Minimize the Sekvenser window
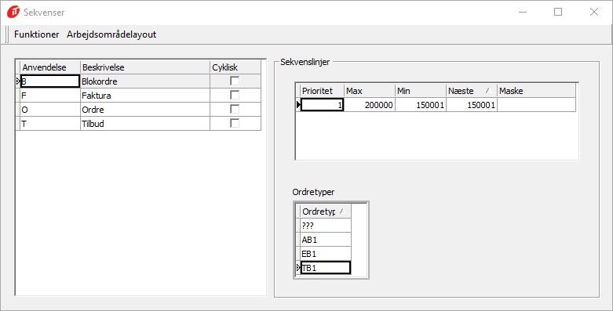This screenshot has width=613, height=311. pos(522,12)
